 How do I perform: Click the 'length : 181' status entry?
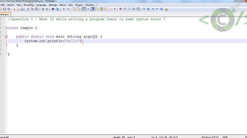pos(119,137)
